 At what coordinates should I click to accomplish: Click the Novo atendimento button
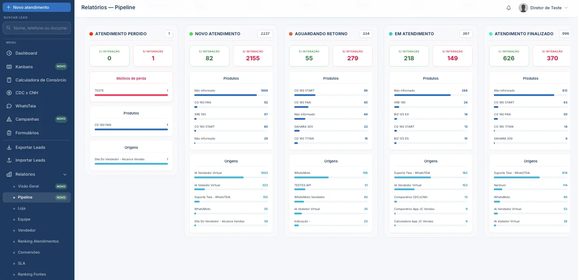pos(37,7)
